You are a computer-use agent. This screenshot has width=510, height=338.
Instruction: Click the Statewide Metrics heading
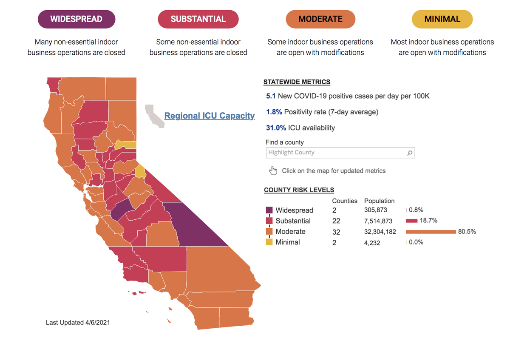click(x=297, y=82)
